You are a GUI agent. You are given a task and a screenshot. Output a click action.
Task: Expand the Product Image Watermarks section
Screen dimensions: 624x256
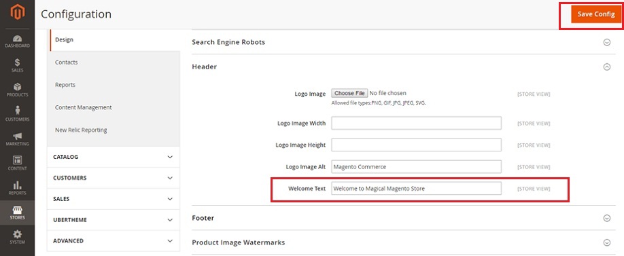404,242
